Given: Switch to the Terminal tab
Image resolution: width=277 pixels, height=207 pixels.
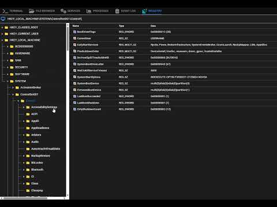Looking at the screenshot, I should coord(13,11).
